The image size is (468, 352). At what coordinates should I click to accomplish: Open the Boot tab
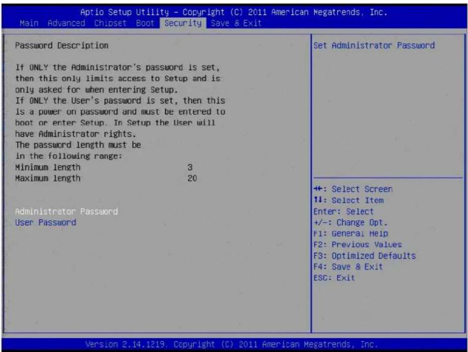pyautogui.click(x=145, y=23)
